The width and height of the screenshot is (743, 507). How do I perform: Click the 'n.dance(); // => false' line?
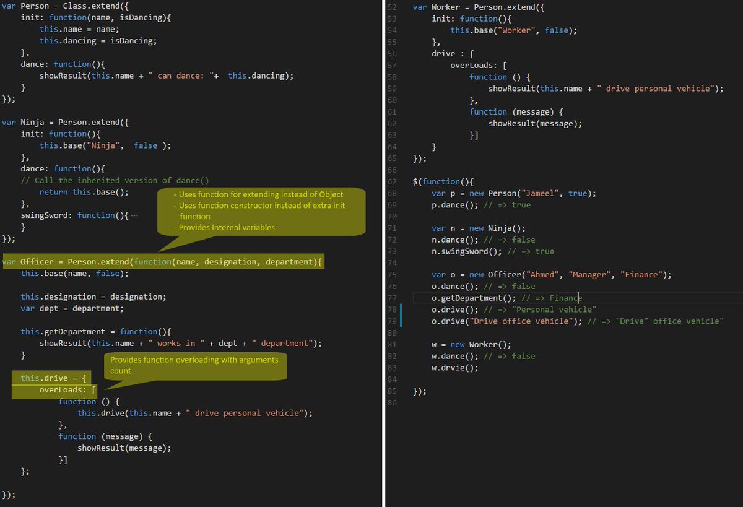(484, 240)
